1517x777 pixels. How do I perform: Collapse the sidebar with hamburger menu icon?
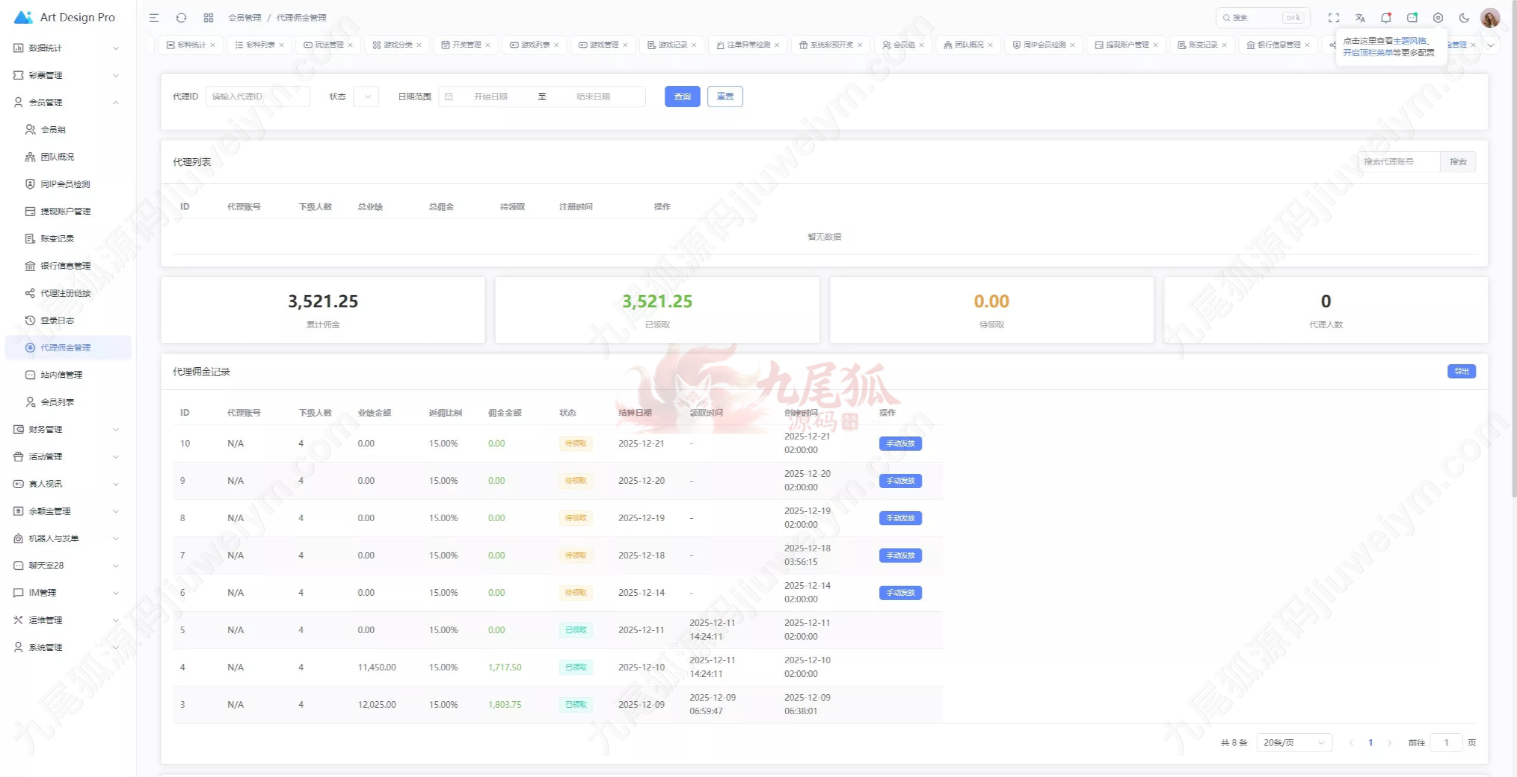[154, 18]
